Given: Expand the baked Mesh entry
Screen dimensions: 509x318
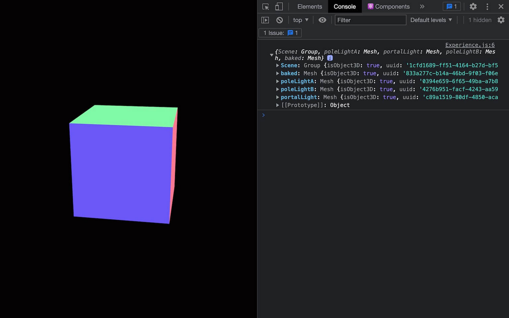Looking at the screenshot, I should click(x=277, y=73).
